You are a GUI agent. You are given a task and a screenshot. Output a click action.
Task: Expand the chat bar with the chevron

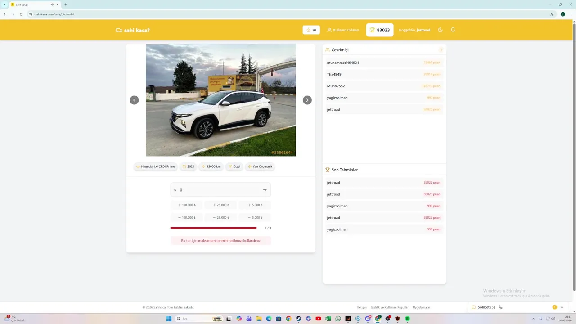pyautogui.click(x=562, y=307)
